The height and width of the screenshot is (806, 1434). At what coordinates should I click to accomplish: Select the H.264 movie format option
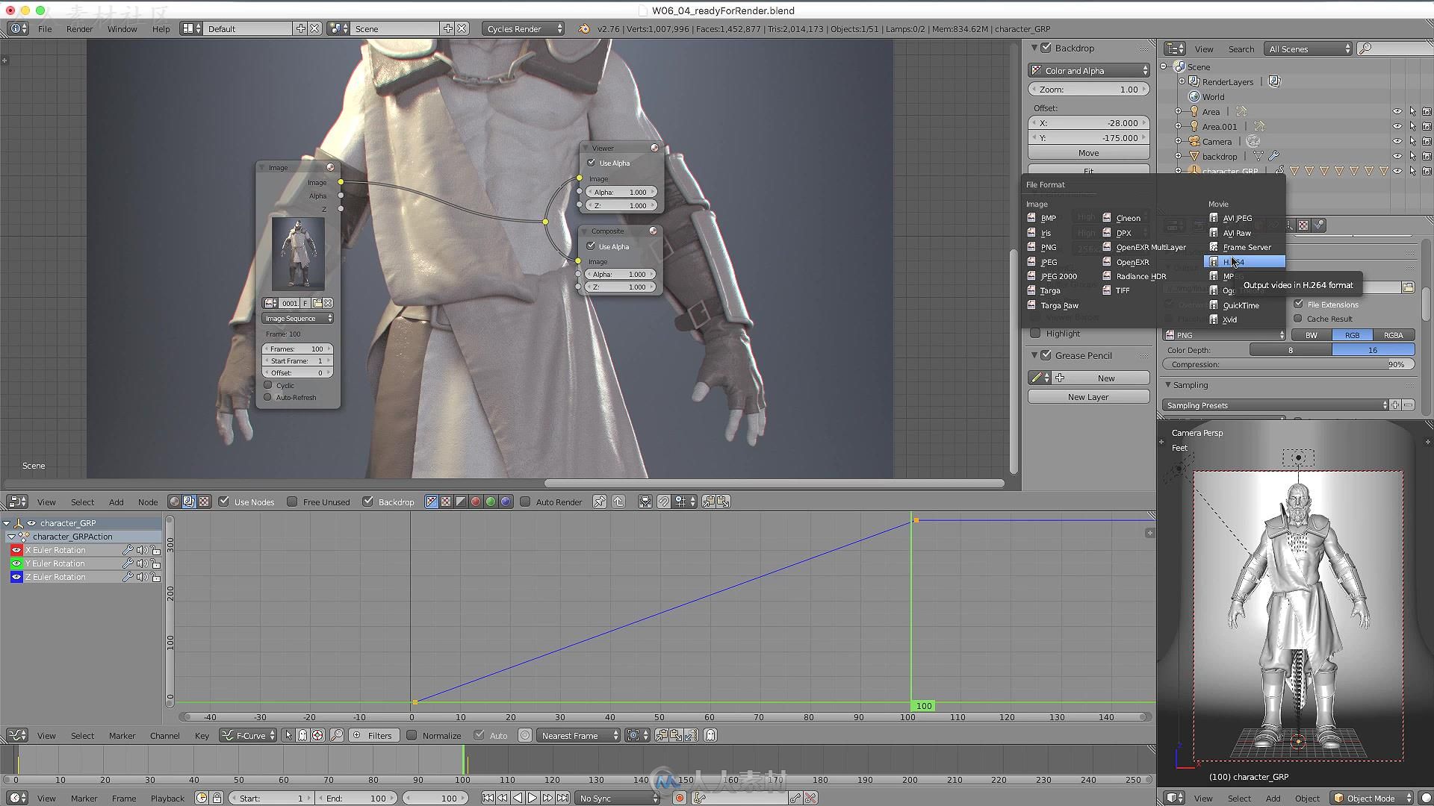coord(1245,260)
